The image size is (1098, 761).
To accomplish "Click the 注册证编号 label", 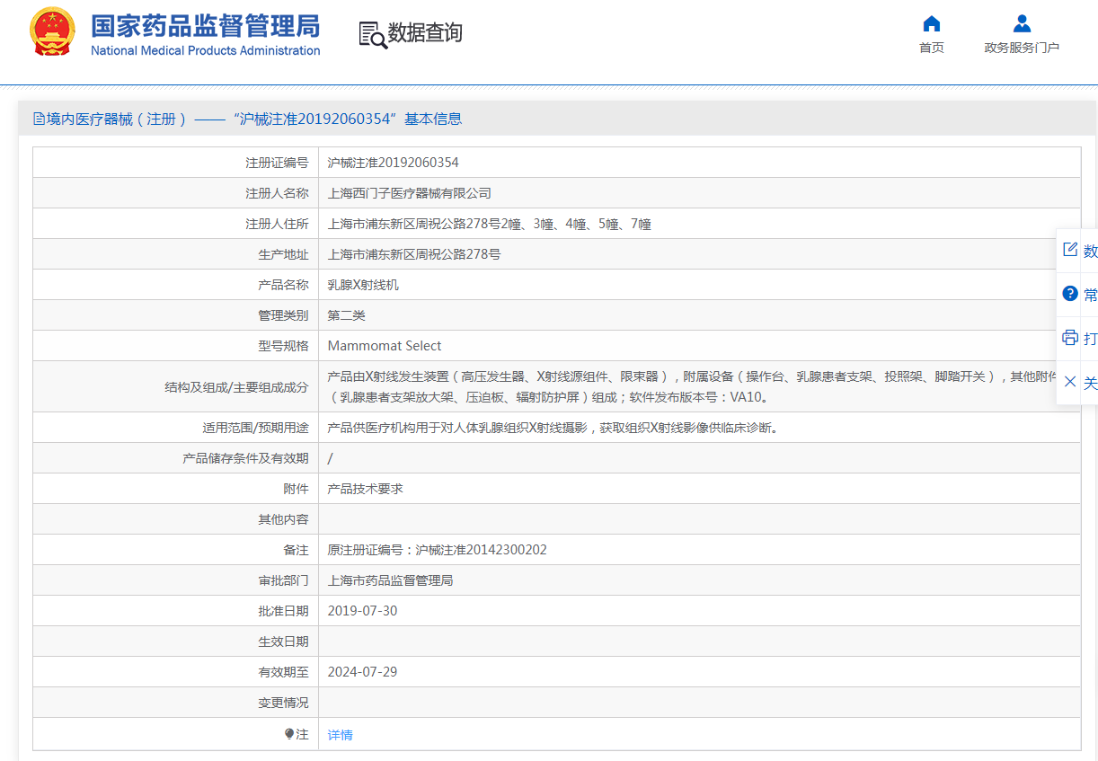I will tap(277, 163).
